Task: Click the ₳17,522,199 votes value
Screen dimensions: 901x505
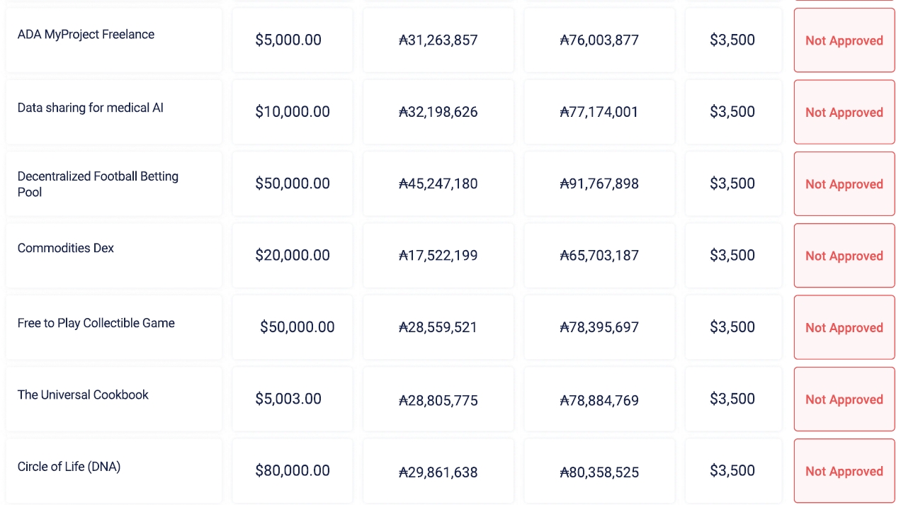Action: point(438,256)
